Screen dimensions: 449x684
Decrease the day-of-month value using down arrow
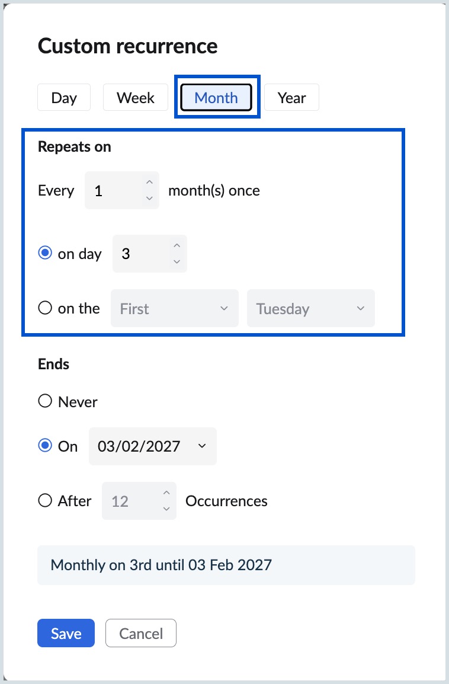coord(177,262)
